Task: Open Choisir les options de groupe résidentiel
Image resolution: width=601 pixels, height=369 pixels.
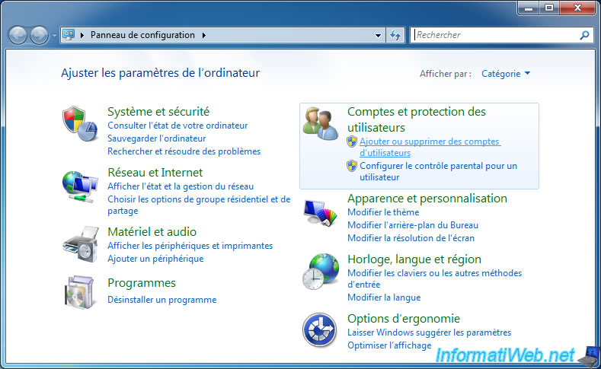Action: tap(199, 205)
